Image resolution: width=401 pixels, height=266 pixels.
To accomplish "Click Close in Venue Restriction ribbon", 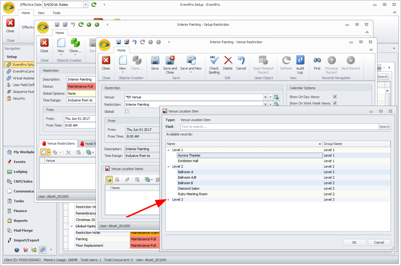I will pos(106,63).
